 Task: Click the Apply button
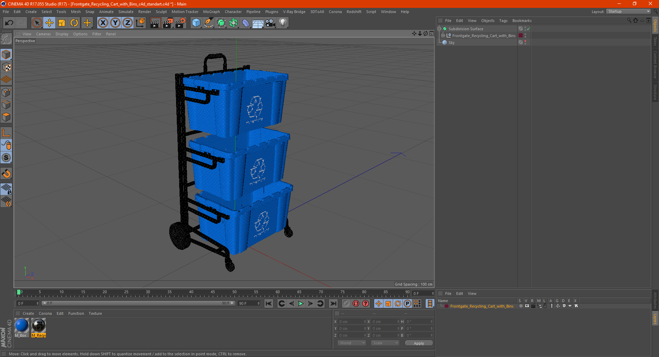click(419, 343)
